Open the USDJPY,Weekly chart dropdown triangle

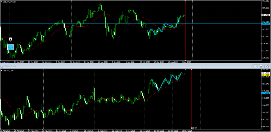[x=2, y=2]
